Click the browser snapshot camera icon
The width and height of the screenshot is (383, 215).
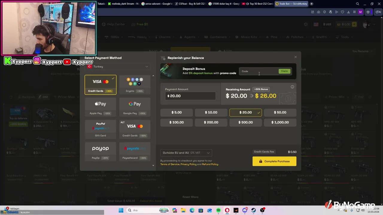click(319, 12)
